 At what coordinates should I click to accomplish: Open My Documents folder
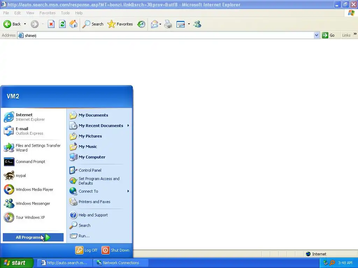pyautogui.click(x=100, y=115)
